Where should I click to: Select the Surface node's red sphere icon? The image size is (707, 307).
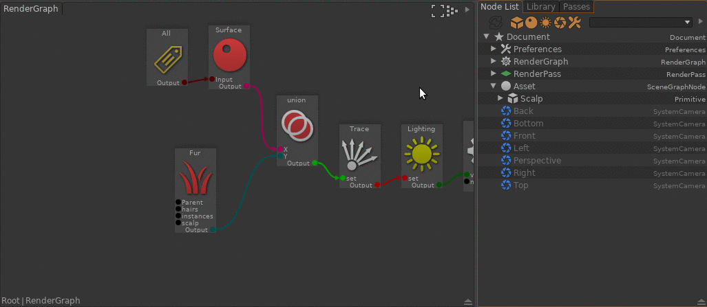click(x=229, y=55)
